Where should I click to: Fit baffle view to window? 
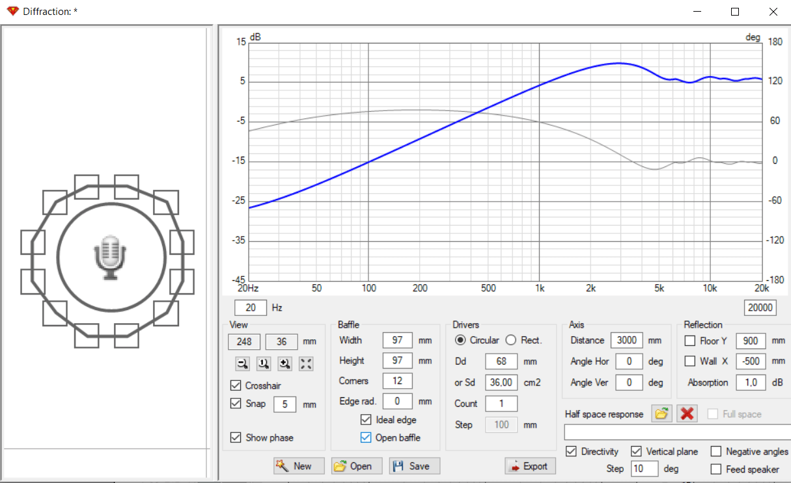click(x=306, y=364)
